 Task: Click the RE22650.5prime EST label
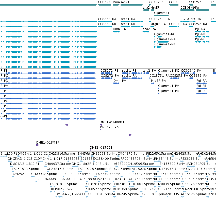(159, 153)
